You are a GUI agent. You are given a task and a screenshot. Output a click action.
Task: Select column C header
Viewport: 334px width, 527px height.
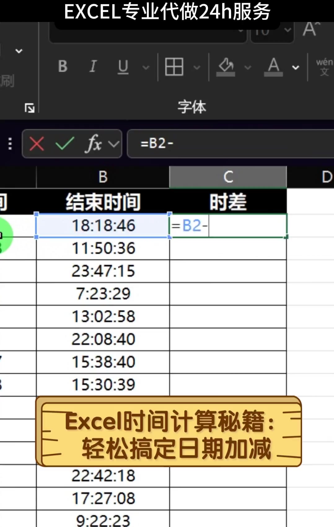tap(228, 177)
